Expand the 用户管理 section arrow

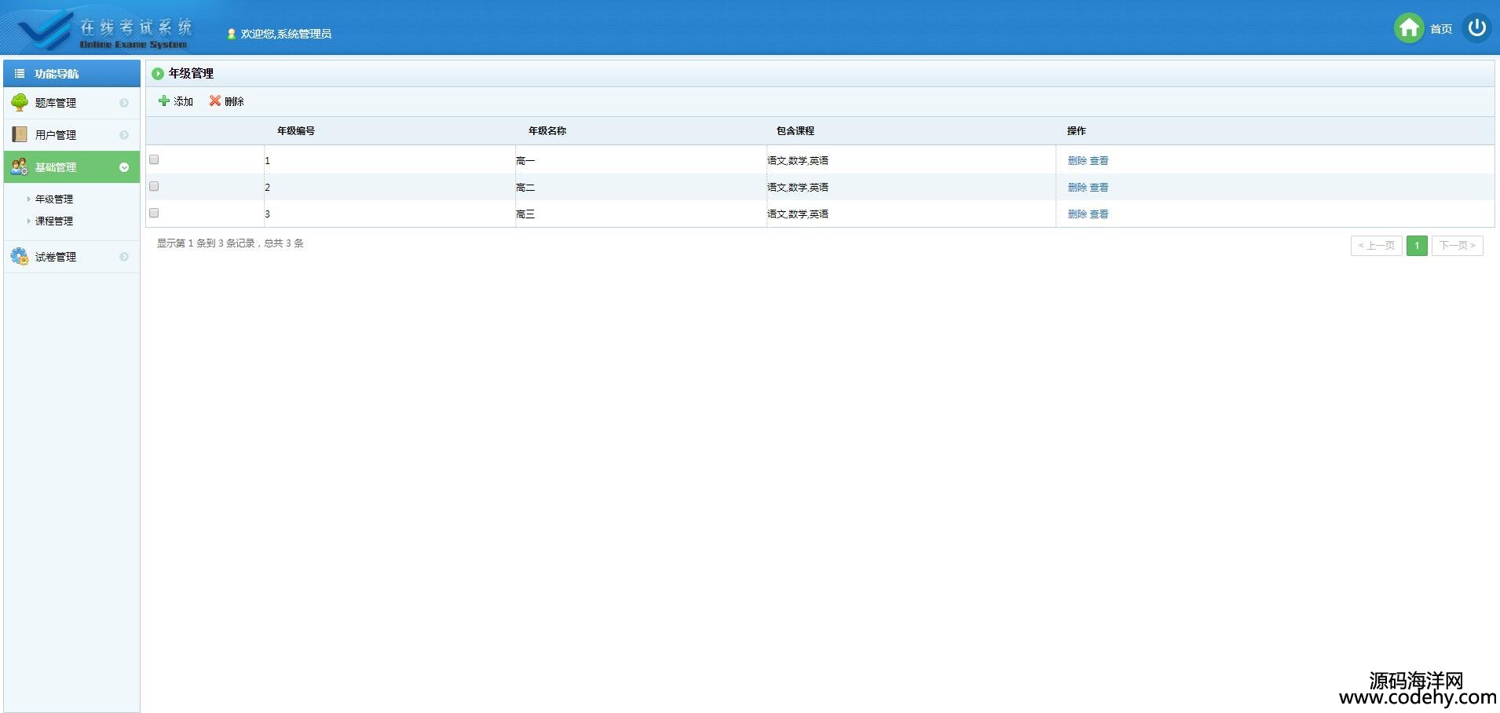[x=124, y=135]
